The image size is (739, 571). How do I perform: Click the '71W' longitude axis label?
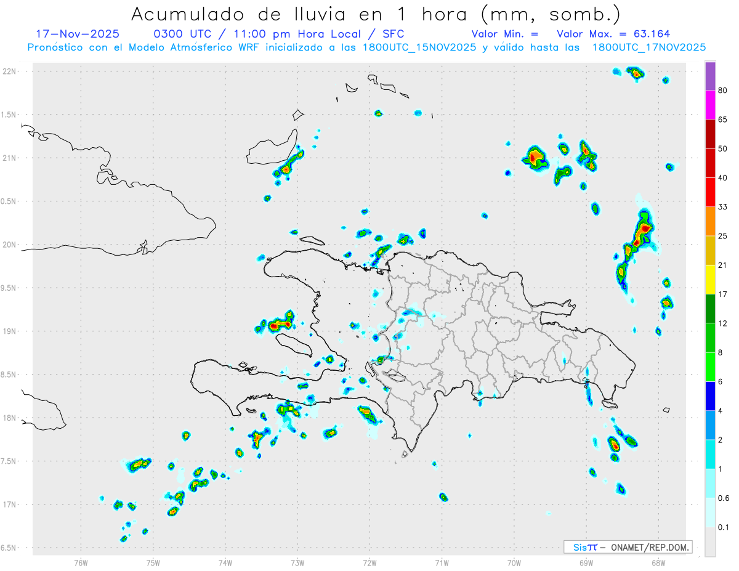click(442, 562)
